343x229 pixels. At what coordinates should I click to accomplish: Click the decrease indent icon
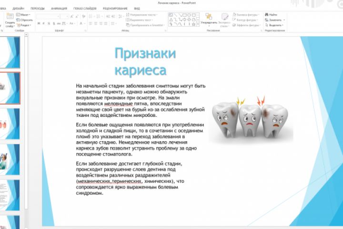pos(108,16)
